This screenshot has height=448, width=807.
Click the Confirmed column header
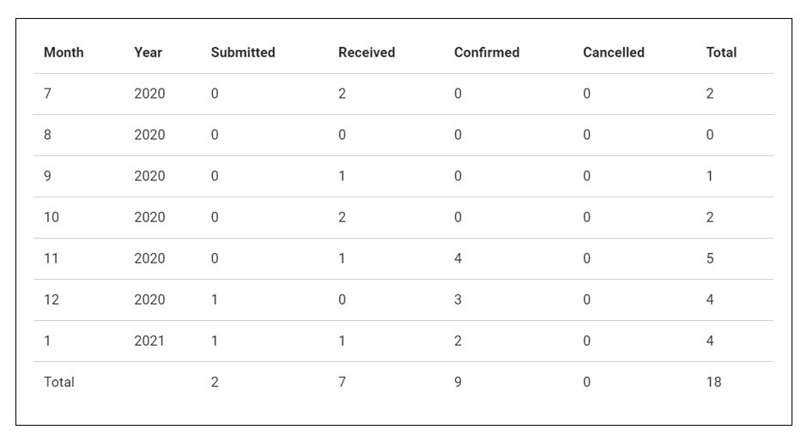[x=487, y=52]
